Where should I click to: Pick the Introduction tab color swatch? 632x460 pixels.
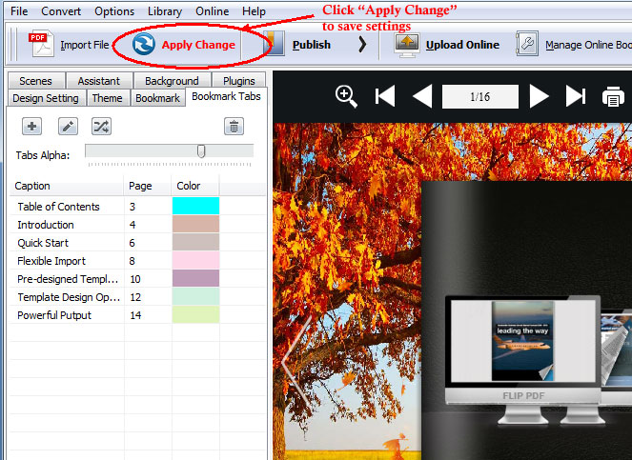coord(195,224)
